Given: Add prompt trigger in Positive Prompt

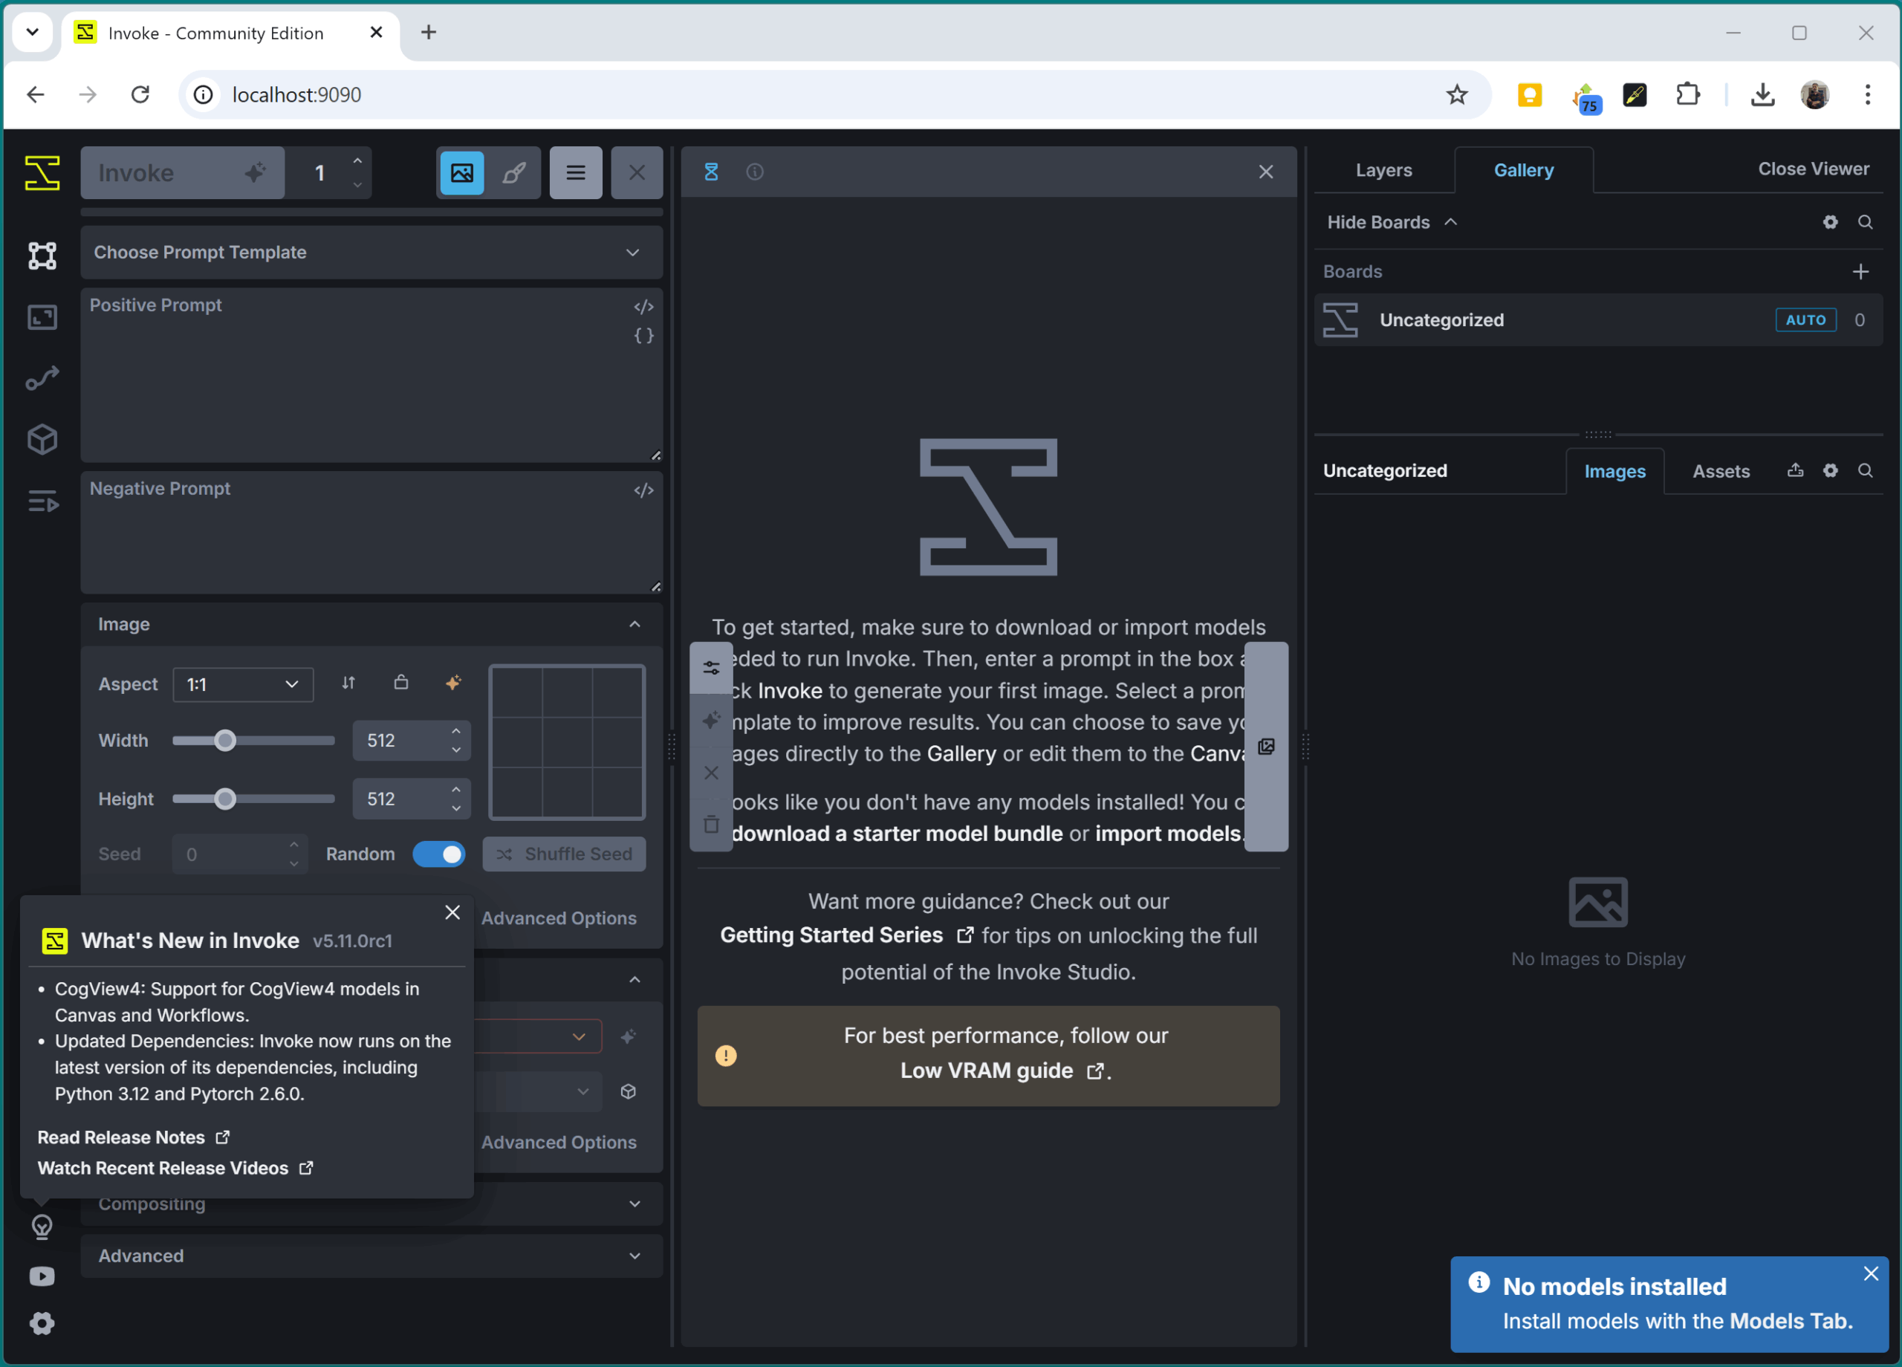Looking at the screenshot, I should click(x=643, y=307).
